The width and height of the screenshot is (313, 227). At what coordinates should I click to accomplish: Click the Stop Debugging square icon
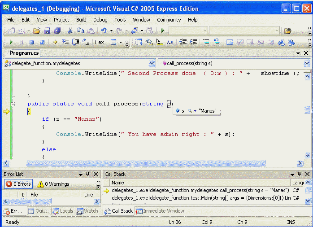31,42
